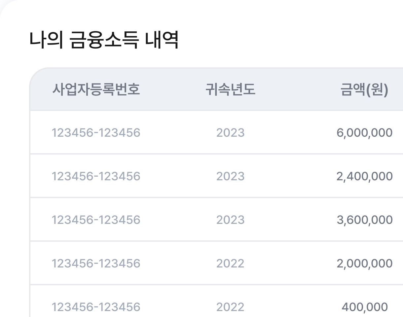This screenshot has height=317, width=403.
Task: Click the registration number in the 3,600,000 row
Action: coord(96,220)
